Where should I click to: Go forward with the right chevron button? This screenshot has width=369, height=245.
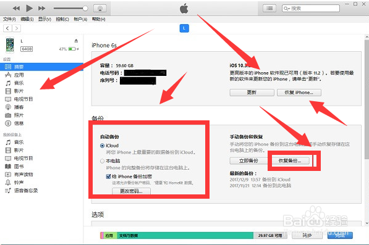coord(17,28)
